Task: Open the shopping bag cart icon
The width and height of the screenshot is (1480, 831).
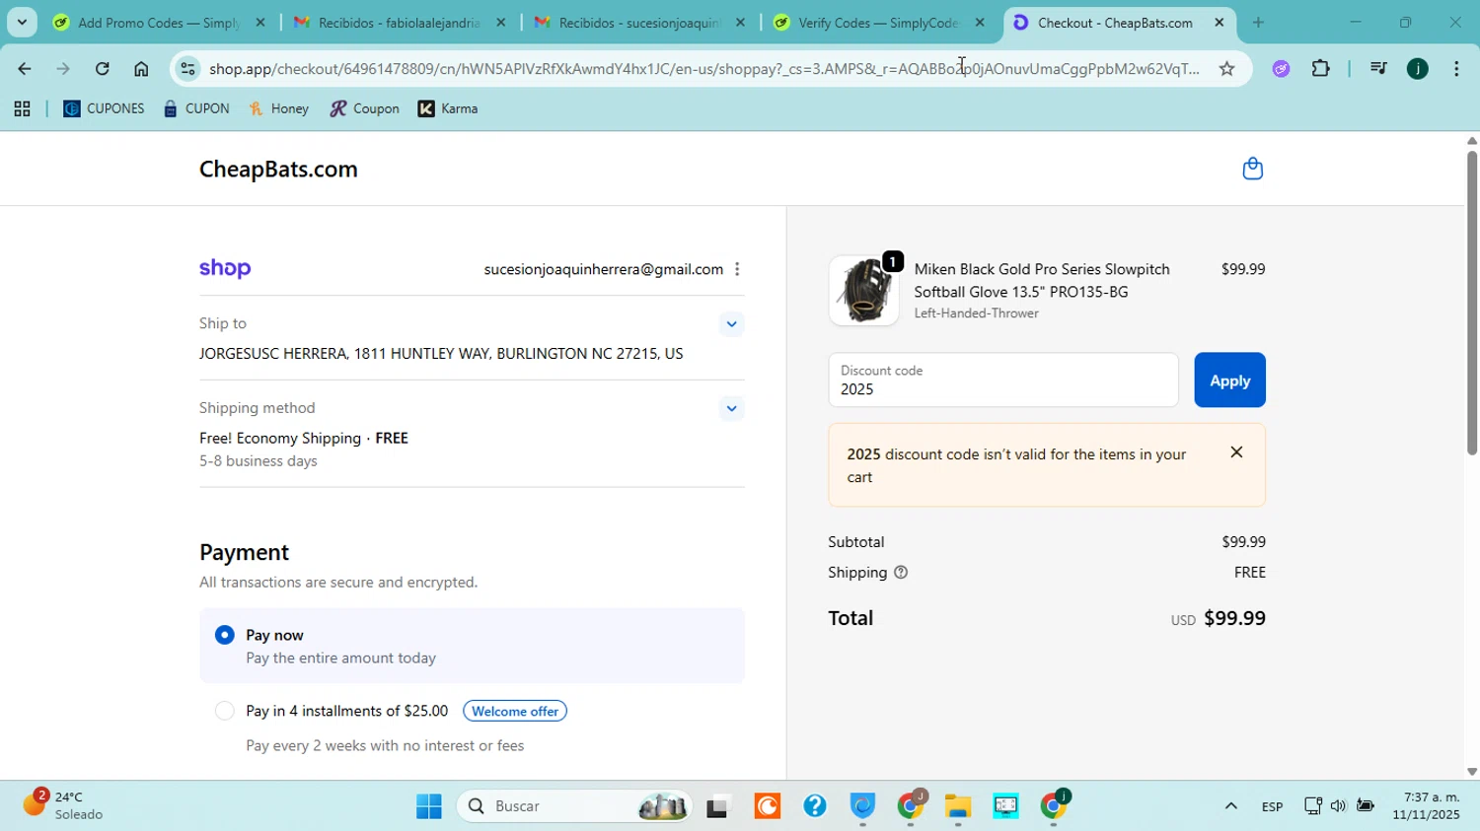Action: click(1252, 169)
